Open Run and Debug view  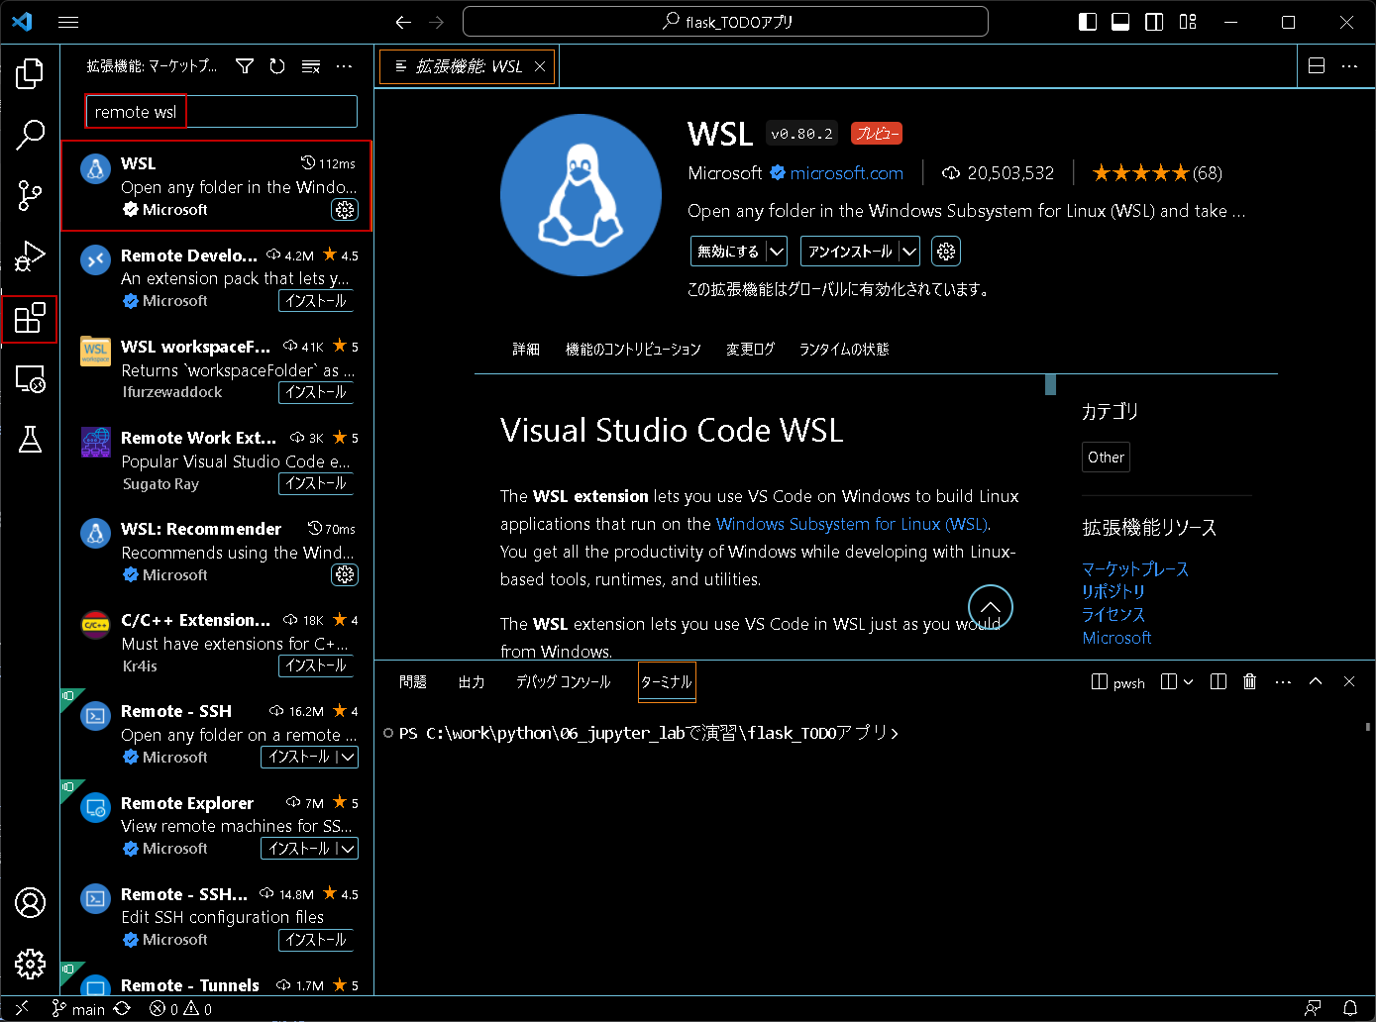[x=30, y=256]
